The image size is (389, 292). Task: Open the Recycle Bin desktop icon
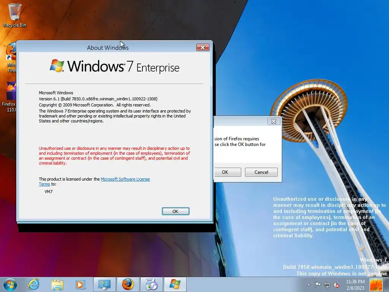click(x=14, y=15)
